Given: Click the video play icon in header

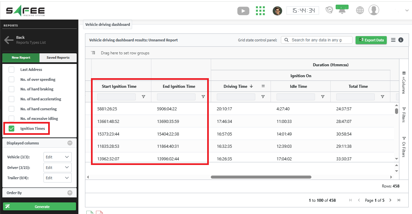Looking at the screenshot, I should click(x=243, y=11).
